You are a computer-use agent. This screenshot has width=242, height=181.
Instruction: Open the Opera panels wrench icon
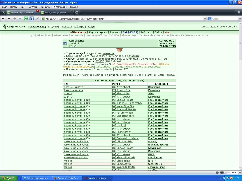click(x=3, y=12)
